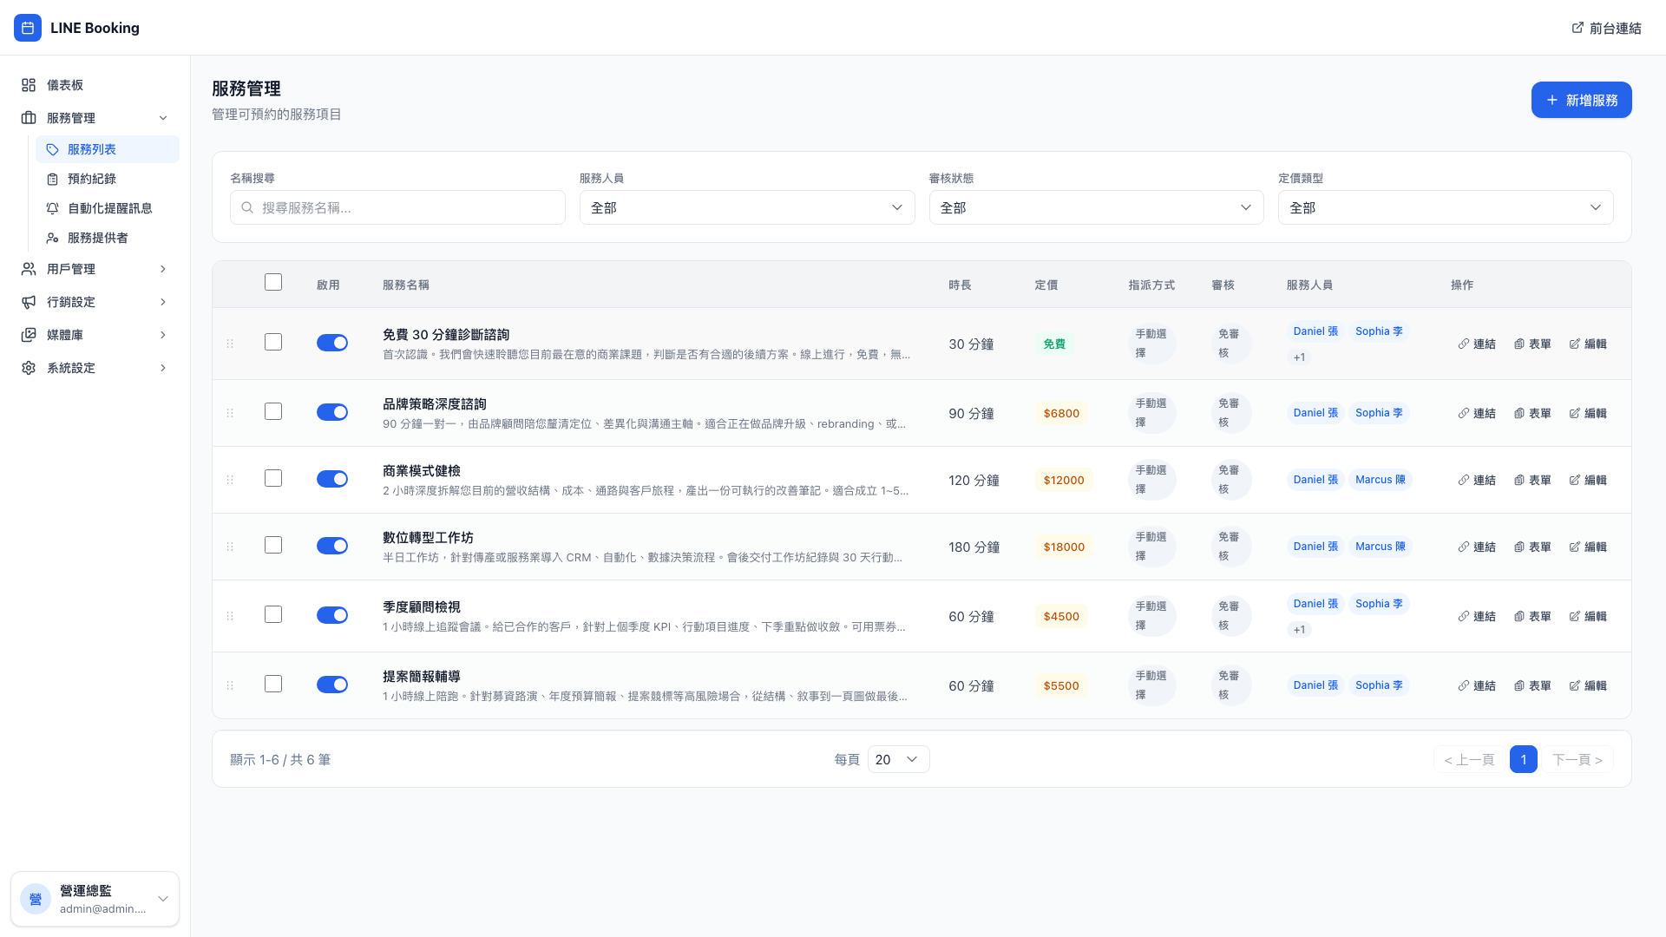This screenshot has width=1666, height=937.
Task: Expand the 用戶管理 sidebar chevron
Action: (163, 269)
